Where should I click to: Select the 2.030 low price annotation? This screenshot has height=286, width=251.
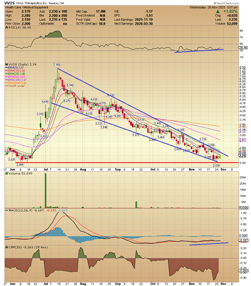tap(216, 165)
